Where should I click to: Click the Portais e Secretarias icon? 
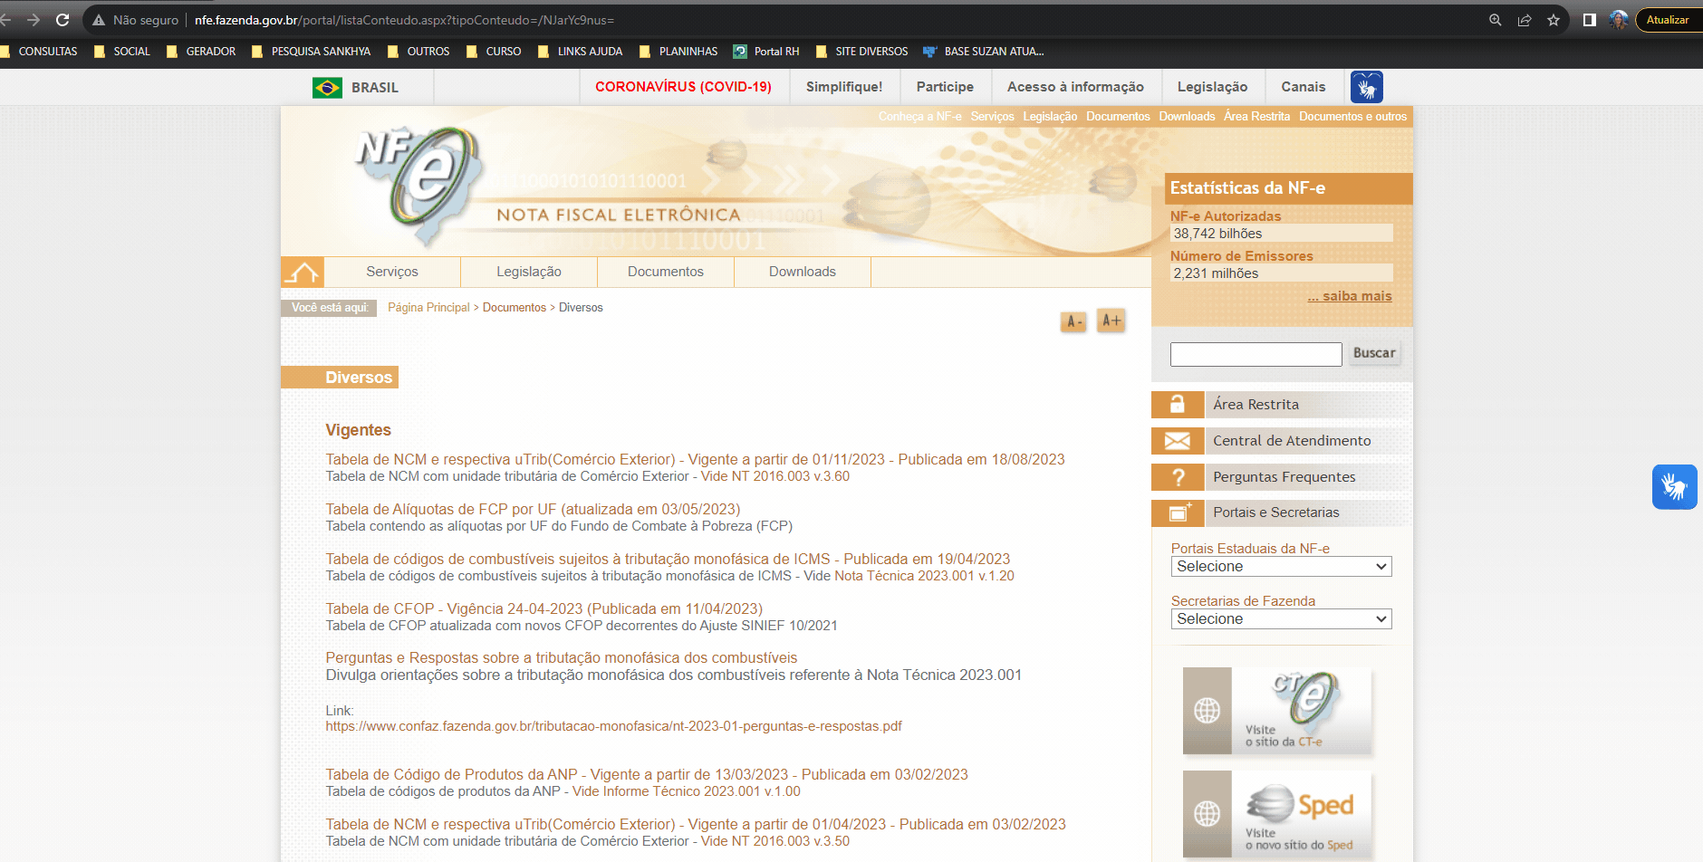click(1178, 512)
